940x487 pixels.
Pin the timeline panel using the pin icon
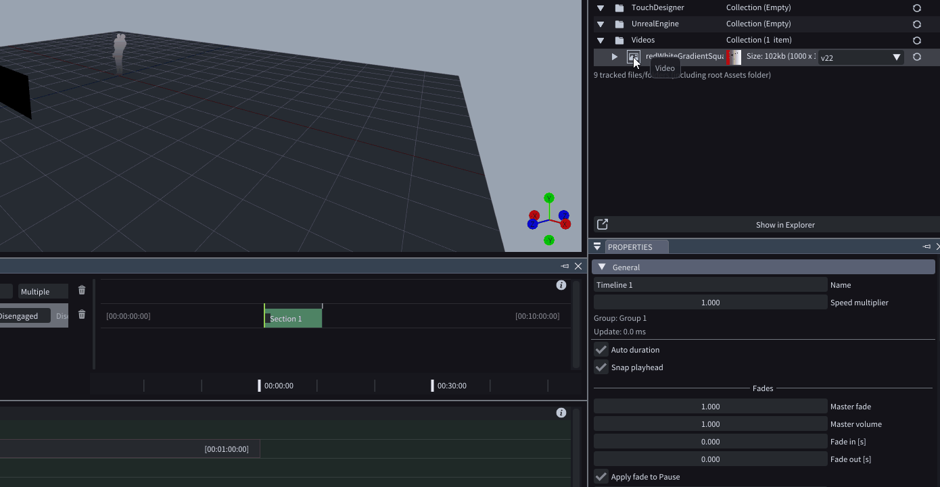pyautogui.click(x=565, y=267)
